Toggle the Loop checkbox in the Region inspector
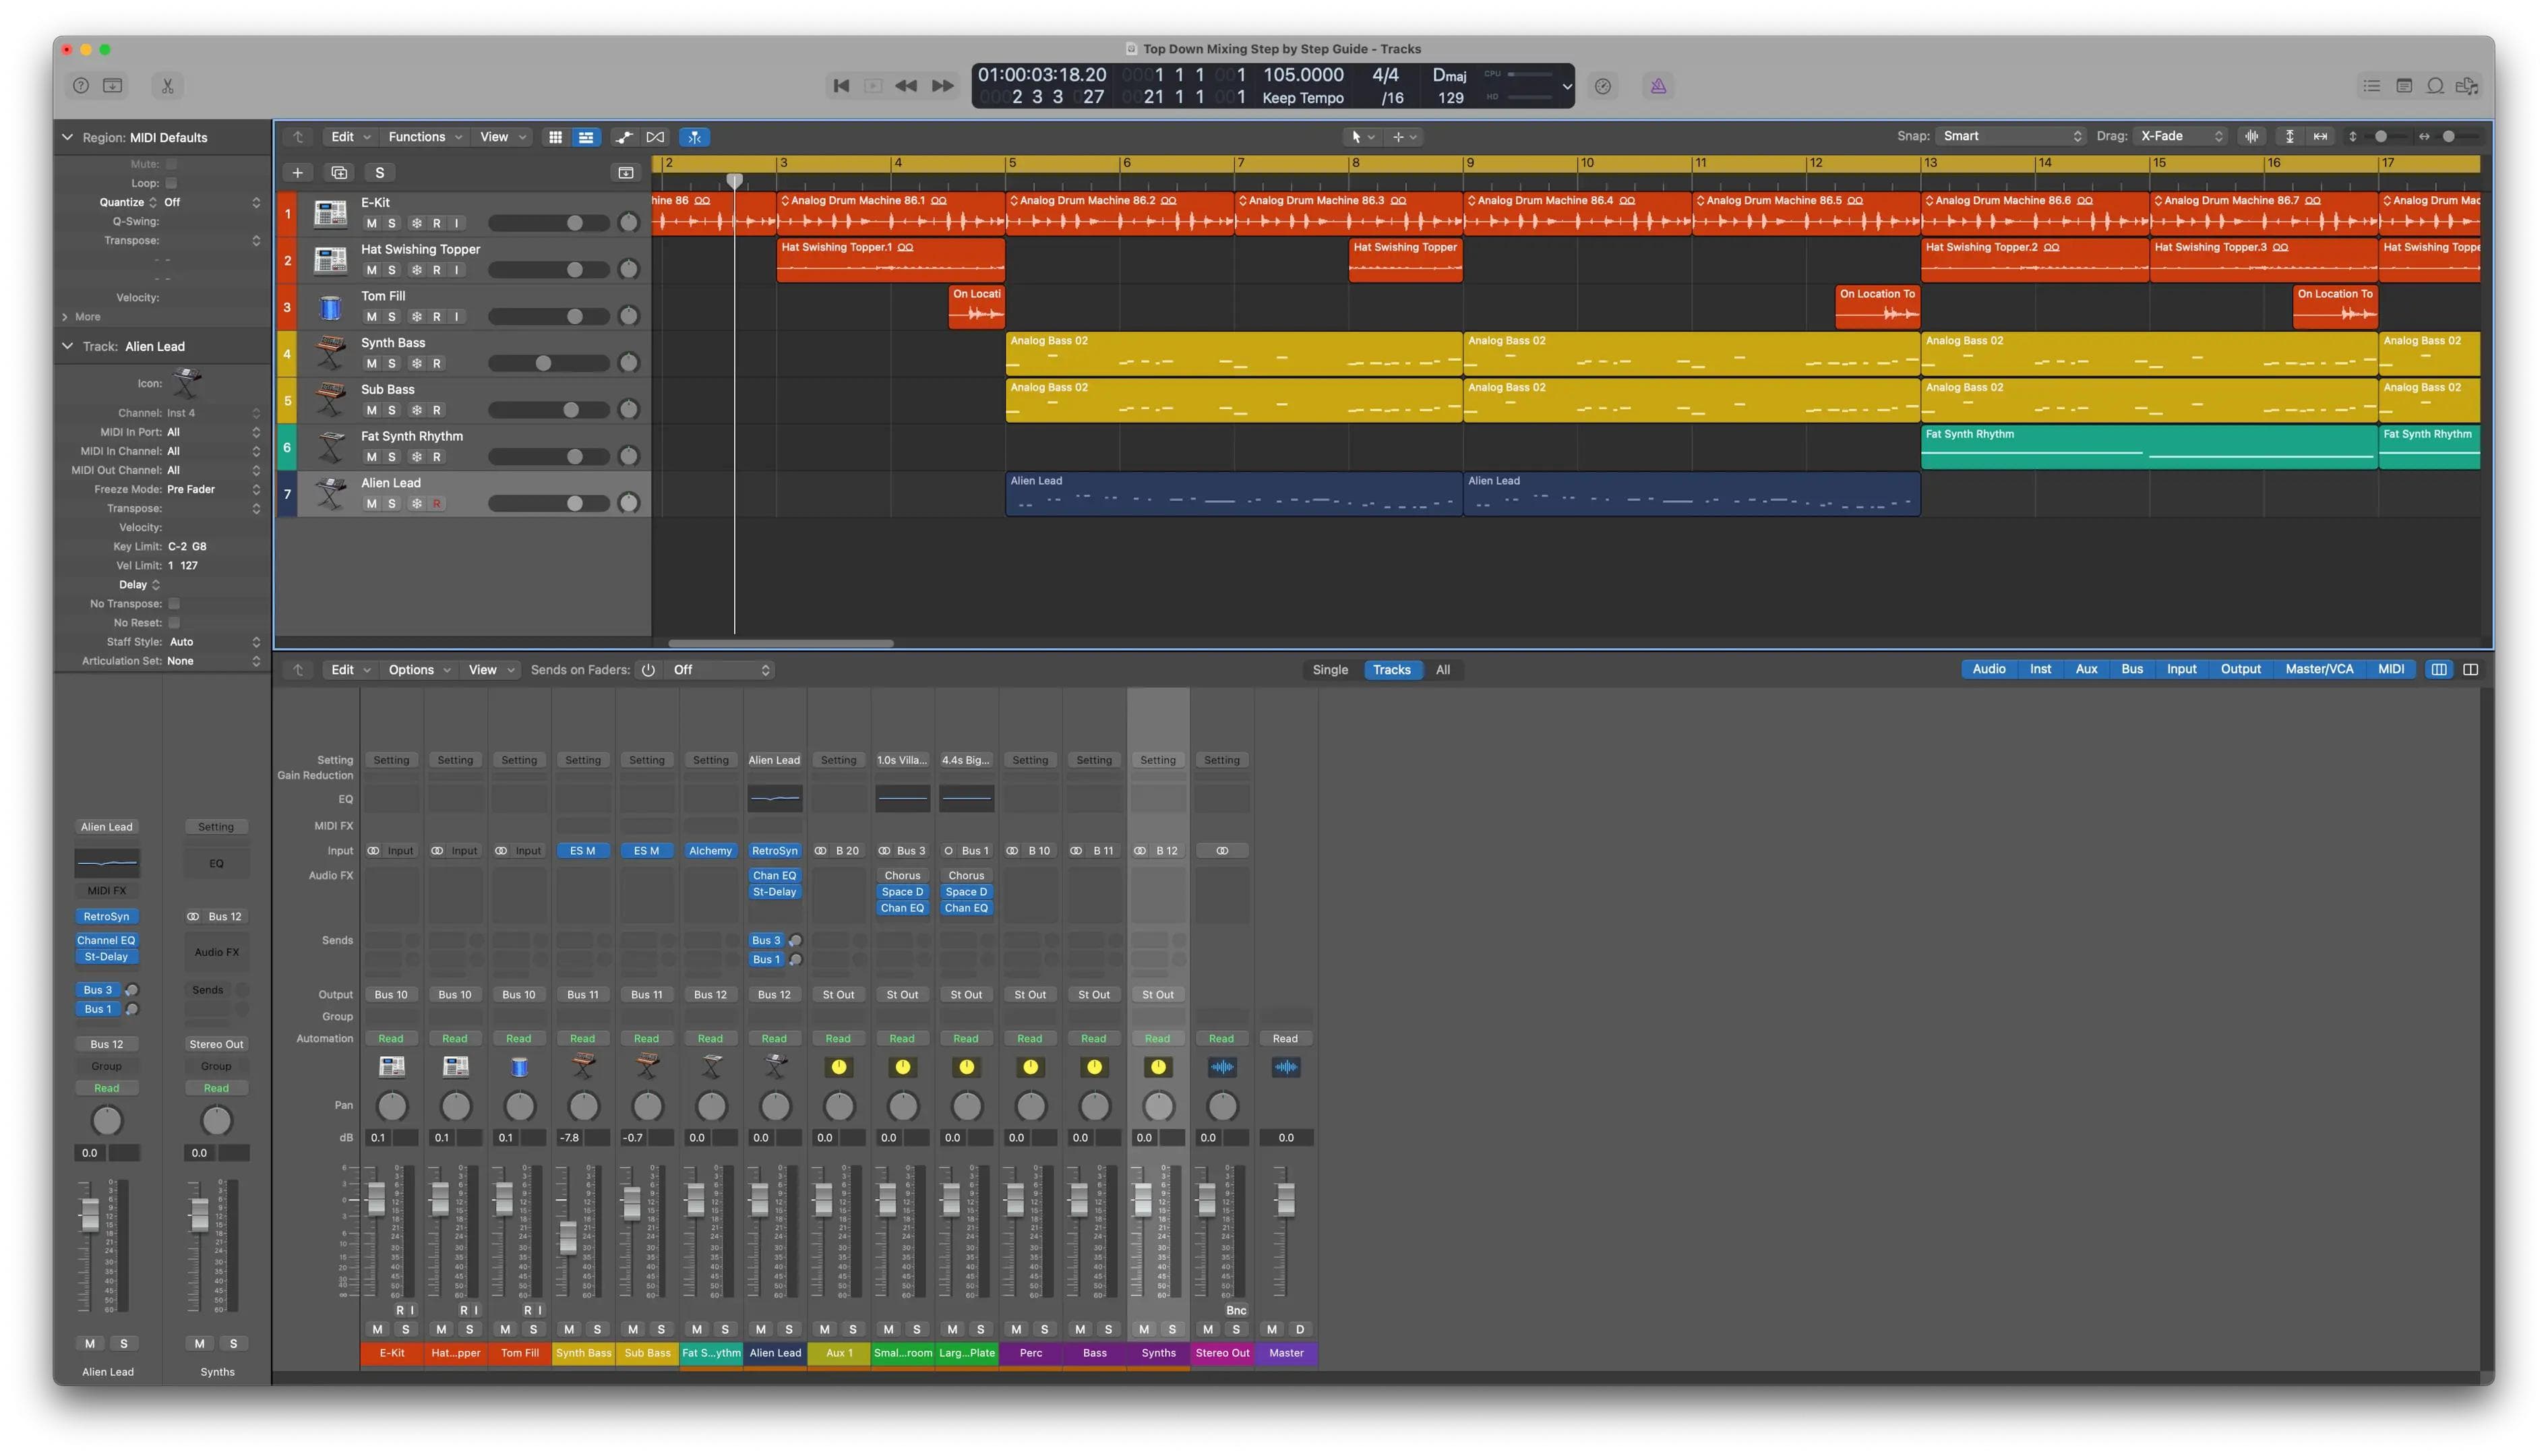The height and width of the screenshot is (1456, 2548). point(171,183)
